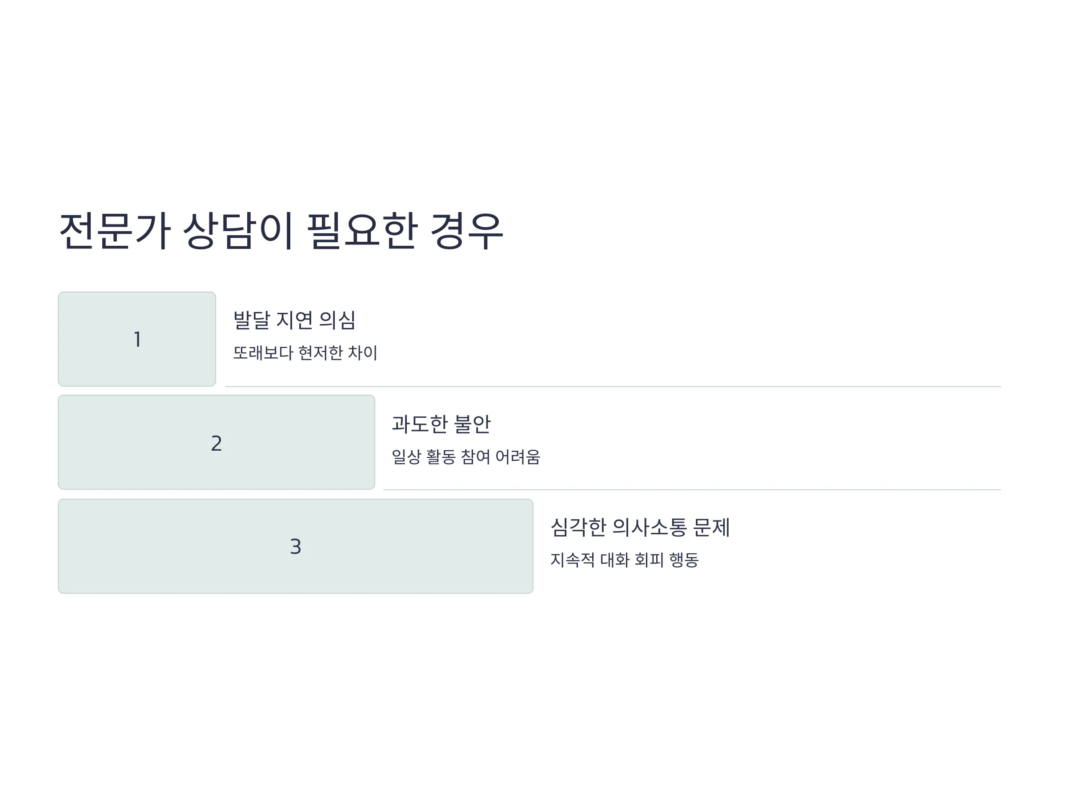Select the numbered box labeled 2
The height and width of the screenshot is (800, 1067).
click(x=217, y=442)
